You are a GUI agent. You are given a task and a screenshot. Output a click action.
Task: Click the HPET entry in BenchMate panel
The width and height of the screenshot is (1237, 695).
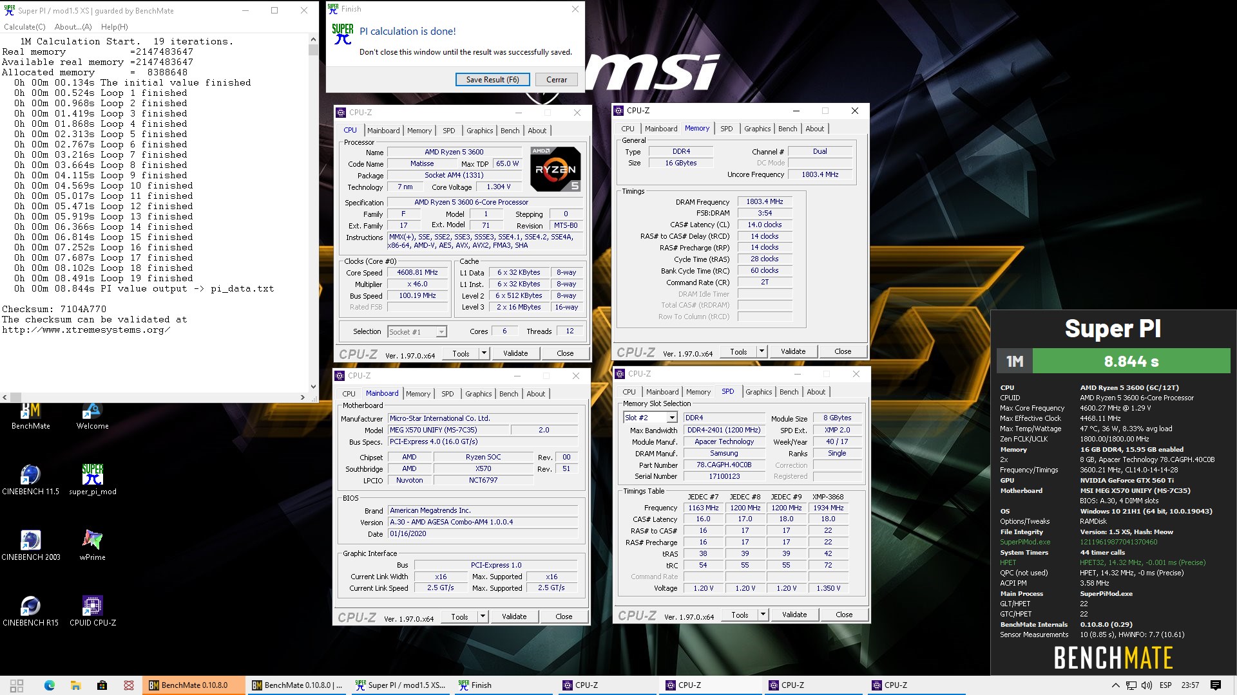[x=1008, y=562]
